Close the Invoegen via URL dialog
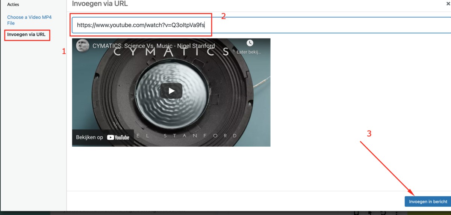Viewport: 451px width, 215px height. pos(448,4)
